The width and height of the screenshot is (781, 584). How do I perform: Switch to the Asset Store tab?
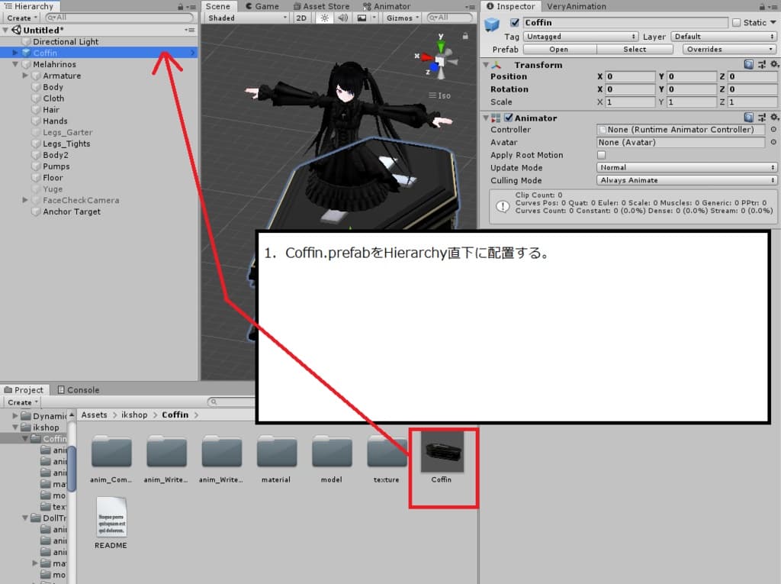coord(321,6)
